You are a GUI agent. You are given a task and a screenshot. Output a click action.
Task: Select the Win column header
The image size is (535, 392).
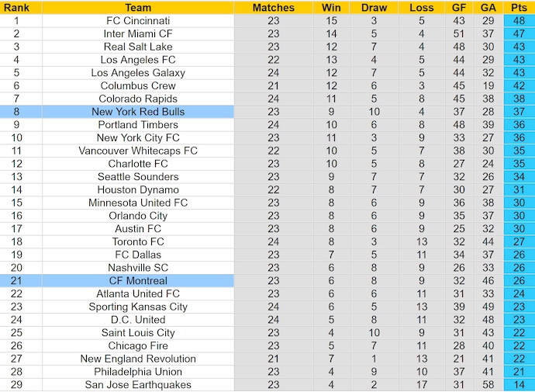click(331, 8)
